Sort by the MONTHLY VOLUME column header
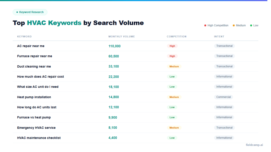The width and height of the screenshot is (271, 152). (121, 36)
